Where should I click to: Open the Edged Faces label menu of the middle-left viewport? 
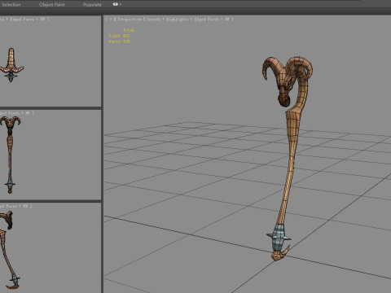17,113
